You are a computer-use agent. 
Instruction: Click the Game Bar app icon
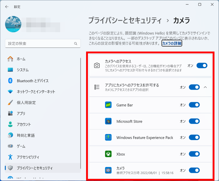108,105
